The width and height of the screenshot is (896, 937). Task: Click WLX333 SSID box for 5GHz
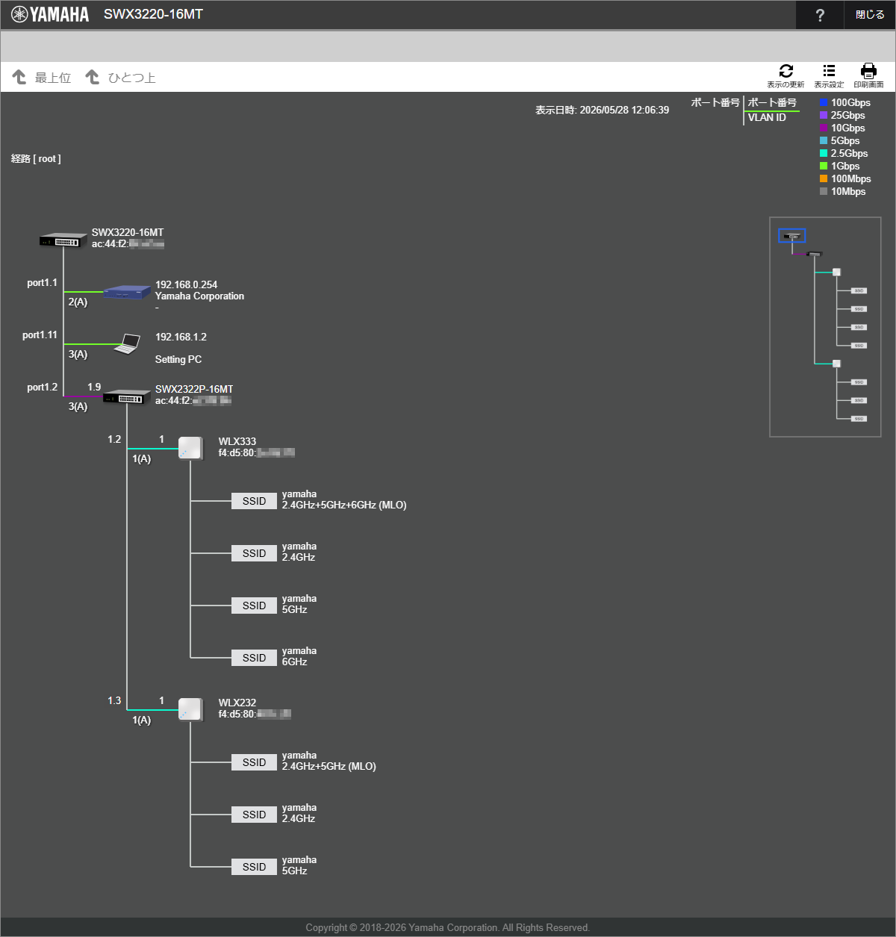coord(254,606)
